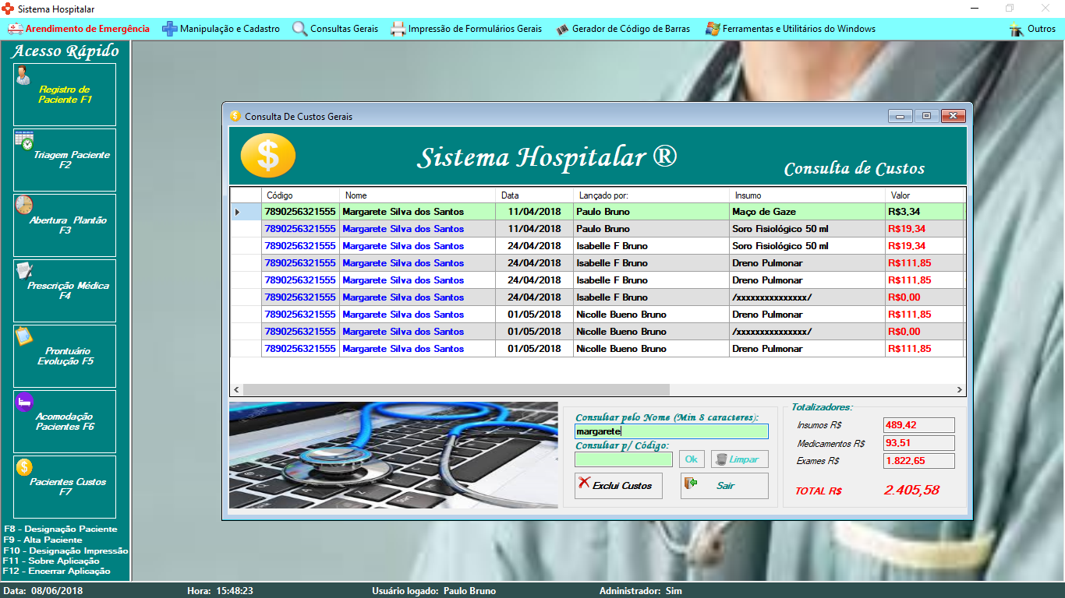Open Prontuário Evolução F5 clipboard
The image size is (1065, 598).
pos(24,336)
